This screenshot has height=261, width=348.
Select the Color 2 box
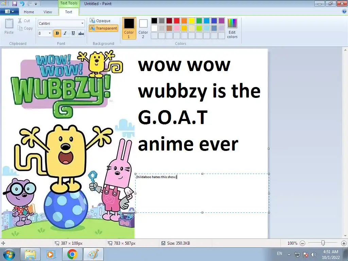(x=143, y=28)
